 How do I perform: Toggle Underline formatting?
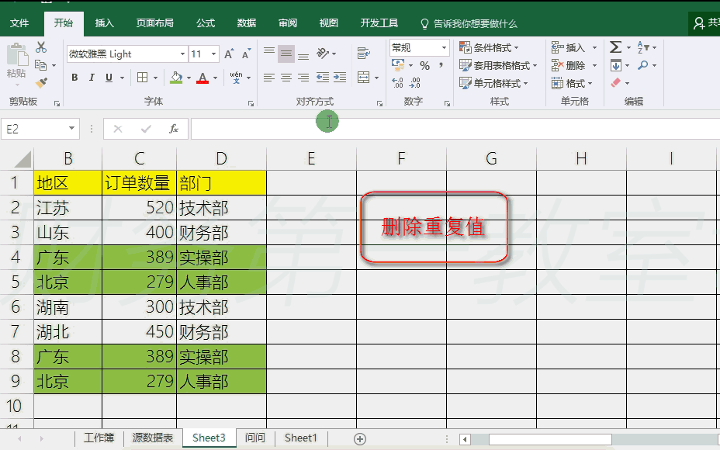109,78
